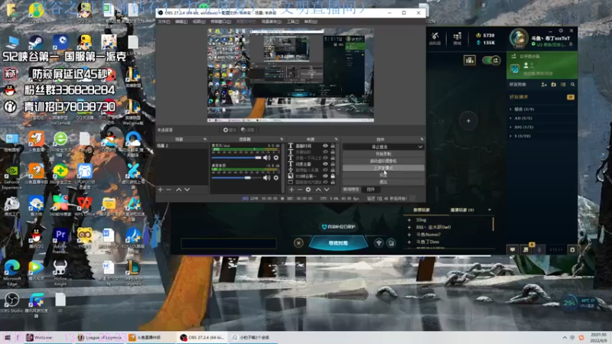
Task: Open League chat bubble icon at bottom
Action: click(x=513, y=250)
